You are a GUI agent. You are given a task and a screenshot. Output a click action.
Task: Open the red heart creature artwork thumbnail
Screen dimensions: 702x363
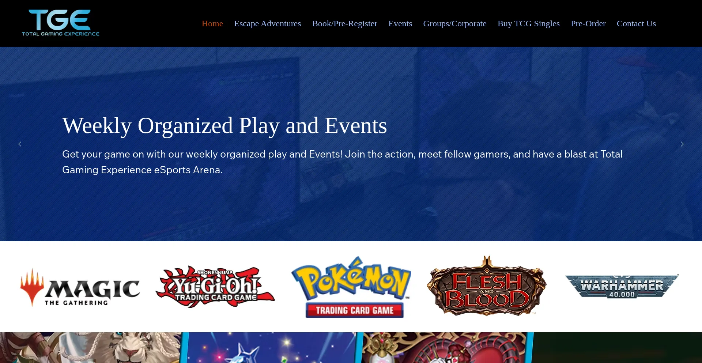(447, 348)
